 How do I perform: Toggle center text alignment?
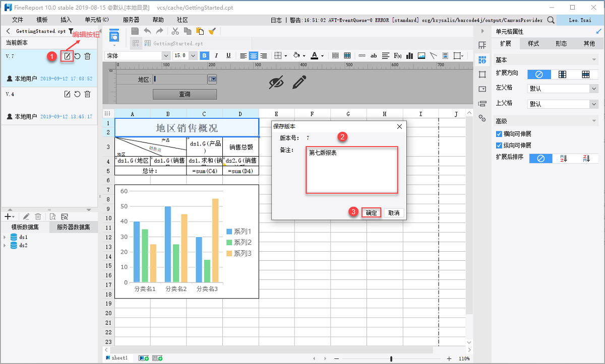[253, 56]
